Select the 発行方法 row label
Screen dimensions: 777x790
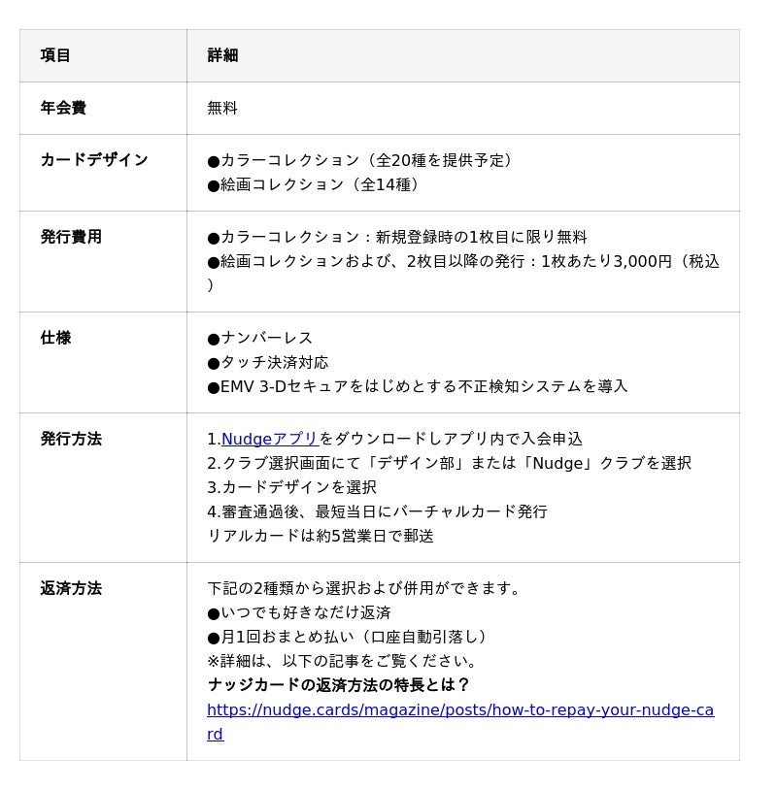point(71,440)
